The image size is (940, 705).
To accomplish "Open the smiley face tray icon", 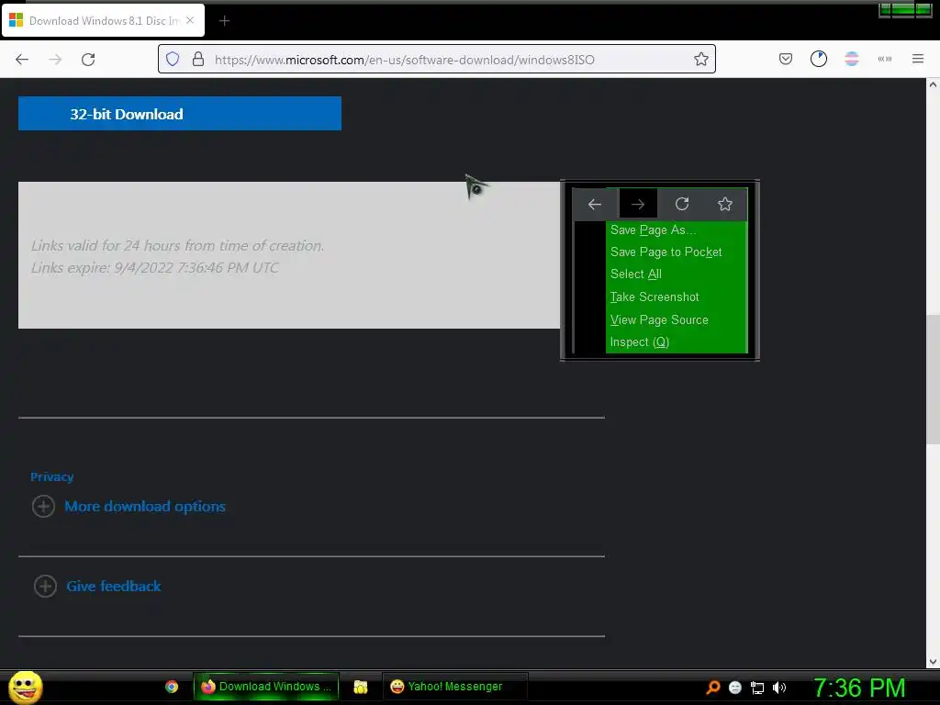I will click(735, 688).
